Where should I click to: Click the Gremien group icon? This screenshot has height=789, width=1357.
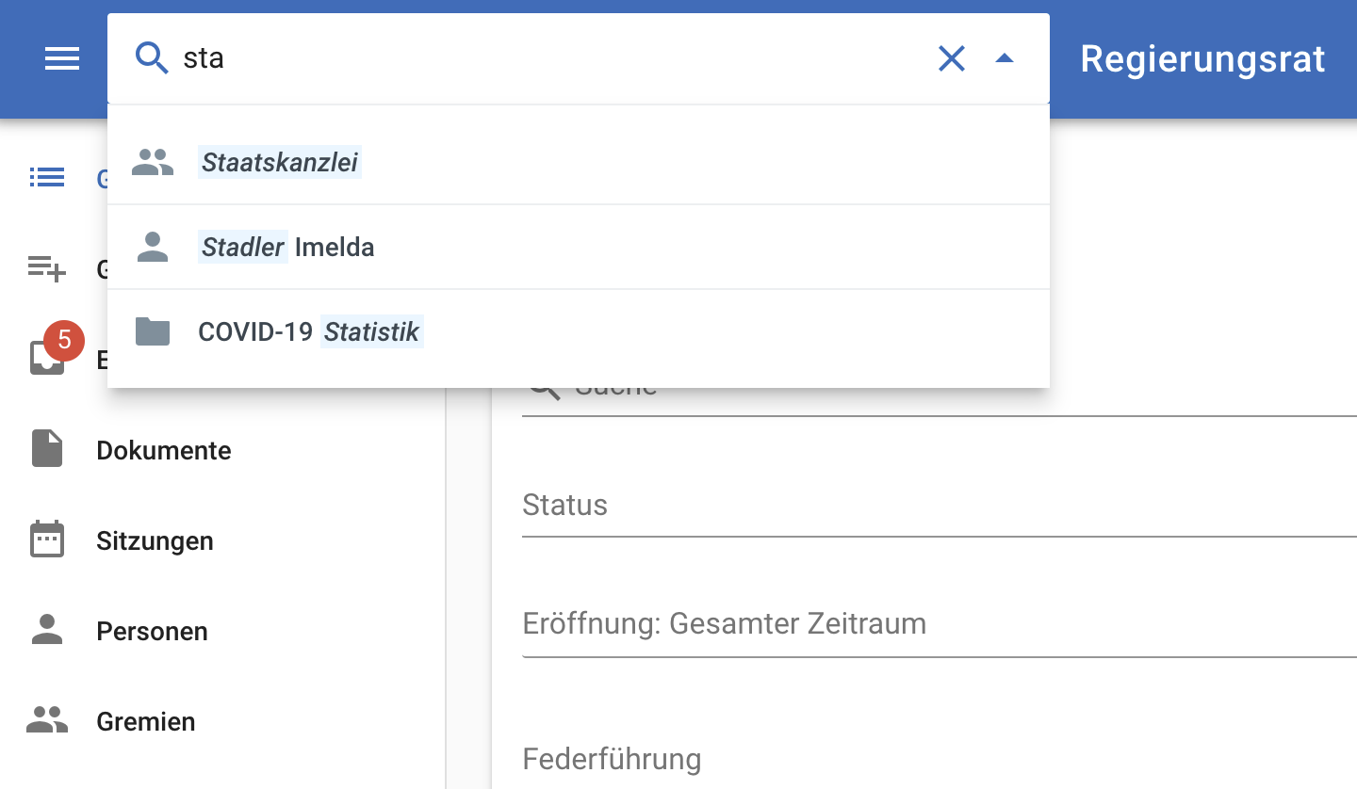pyautogui.click(x=47, y=721)
